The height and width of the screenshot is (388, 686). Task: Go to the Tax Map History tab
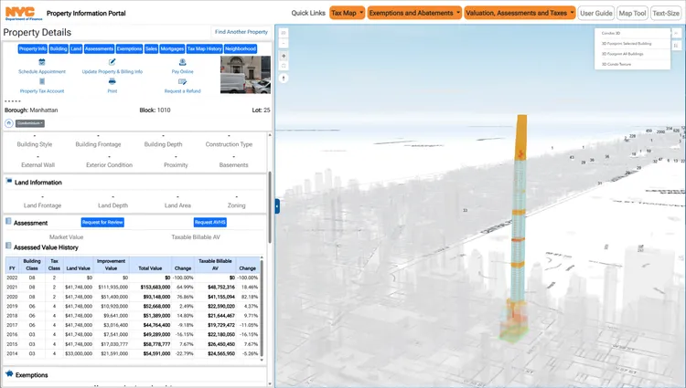[204, 48]
